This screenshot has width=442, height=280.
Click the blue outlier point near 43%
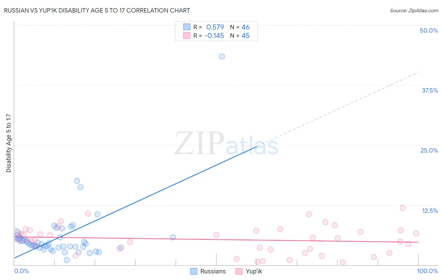pos(222,57)
